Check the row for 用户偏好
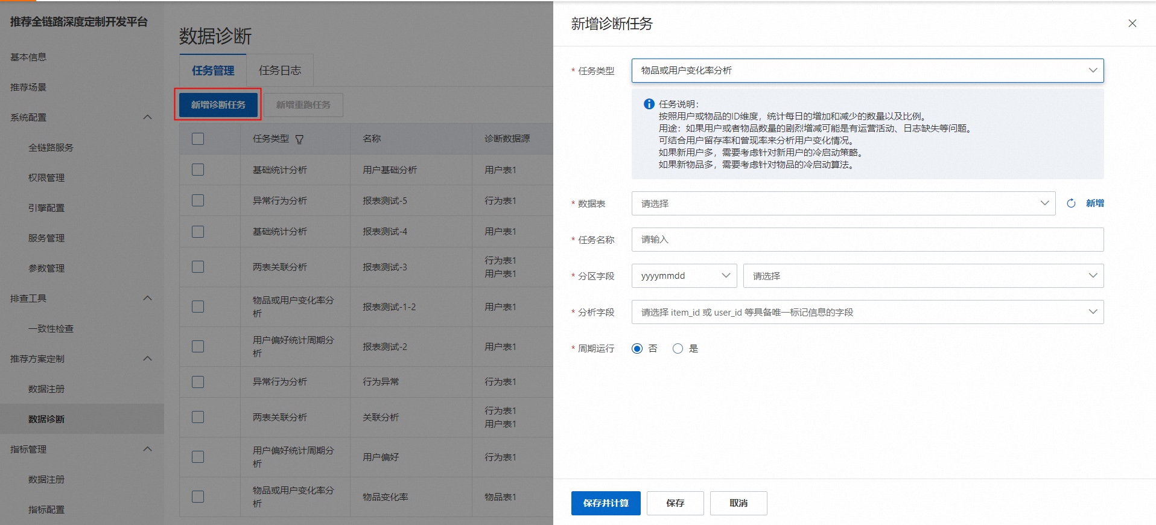1156x525 pixels. (198, 457)
